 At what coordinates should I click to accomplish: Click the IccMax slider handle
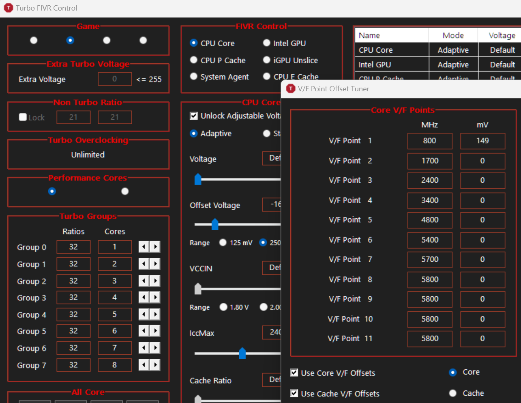click(x=242, y=353)
